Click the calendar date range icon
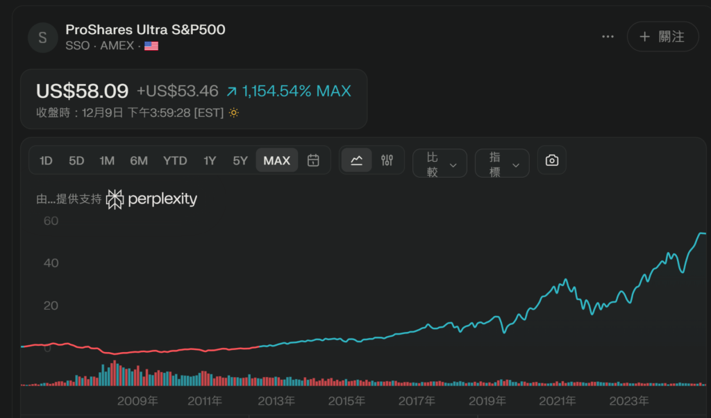 click(313, 160)
